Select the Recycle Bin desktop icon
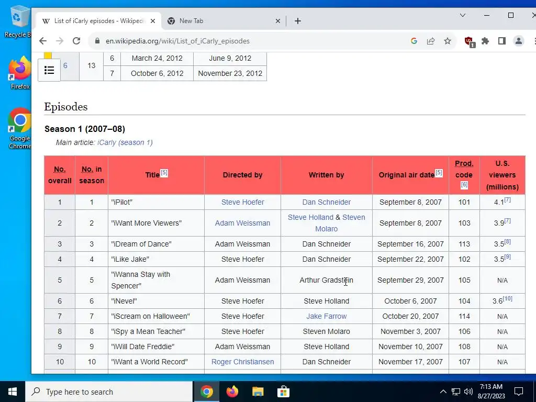Viewport: 536px width, 402px height. click(18, 21)
